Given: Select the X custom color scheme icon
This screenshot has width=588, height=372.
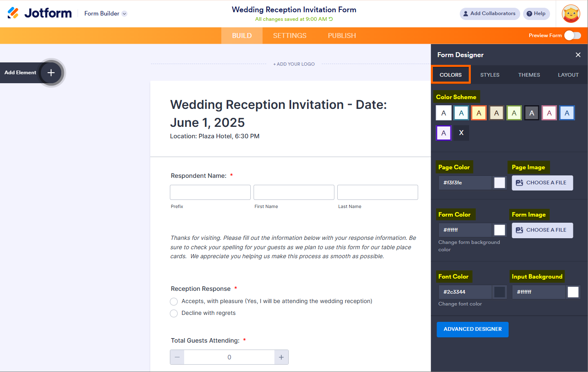Looking at the screenshot, I should (x=461, y=133).
